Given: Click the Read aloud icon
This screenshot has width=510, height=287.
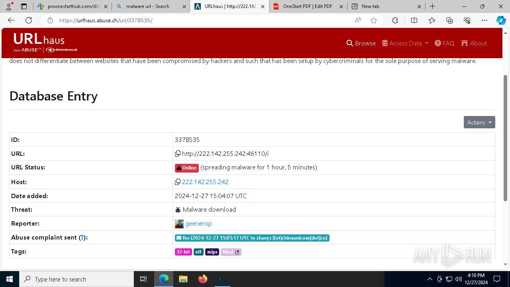Looking at the screenshot, I should [x=358, y=20].
